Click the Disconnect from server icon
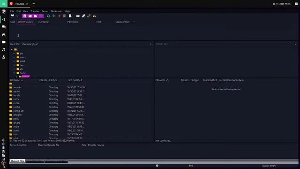Screen dimensions: 300x169 pos(65,16)
